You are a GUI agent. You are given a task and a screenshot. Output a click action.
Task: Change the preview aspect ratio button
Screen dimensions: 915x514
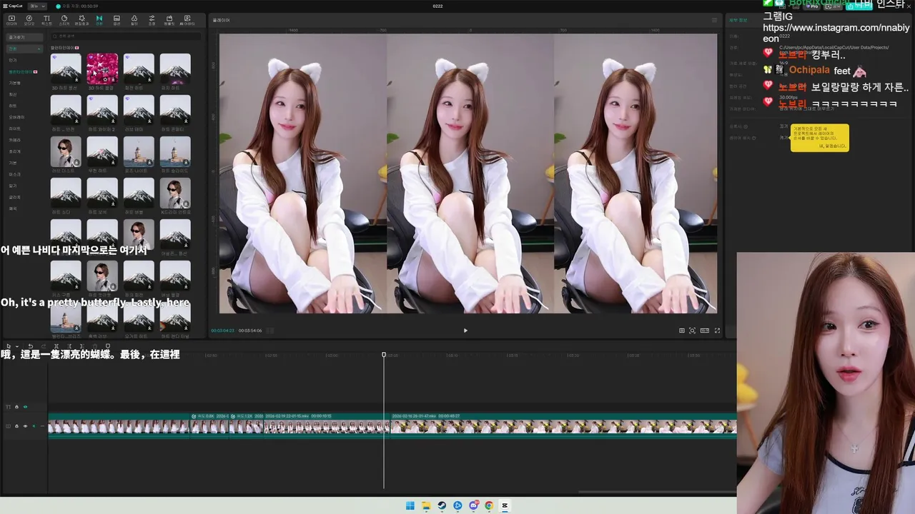705,331
